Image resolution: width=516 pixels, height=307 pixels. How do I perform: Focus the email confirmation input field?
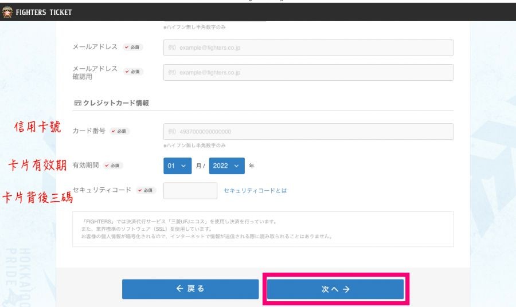[308, 73]
